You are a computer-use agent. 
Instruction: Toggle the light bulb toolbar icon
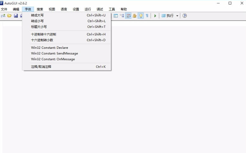point(141,16)
